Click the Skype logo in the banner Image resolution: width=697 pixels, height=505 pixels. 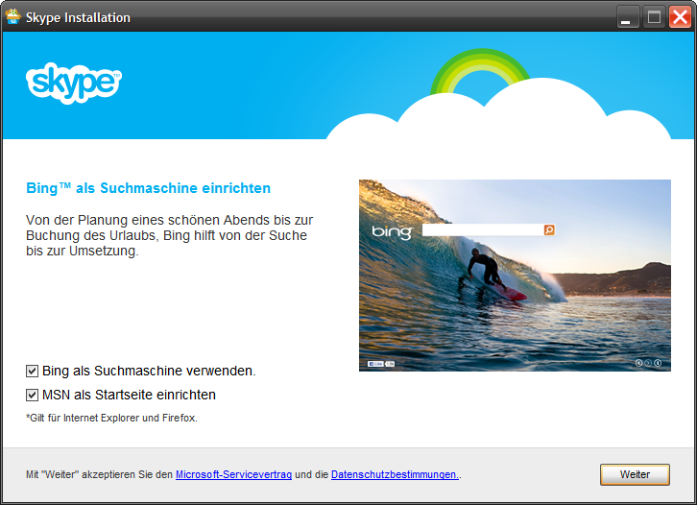click(x=74, y=84)
